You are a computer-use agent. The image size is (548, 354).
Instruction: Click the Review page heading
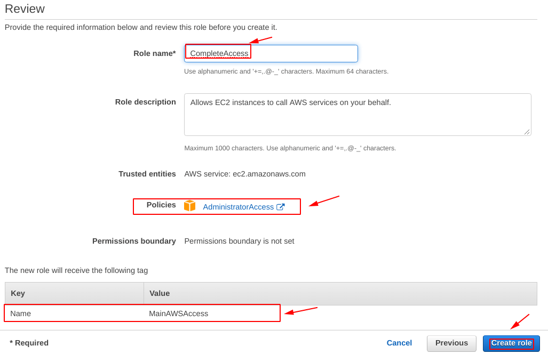25,9
